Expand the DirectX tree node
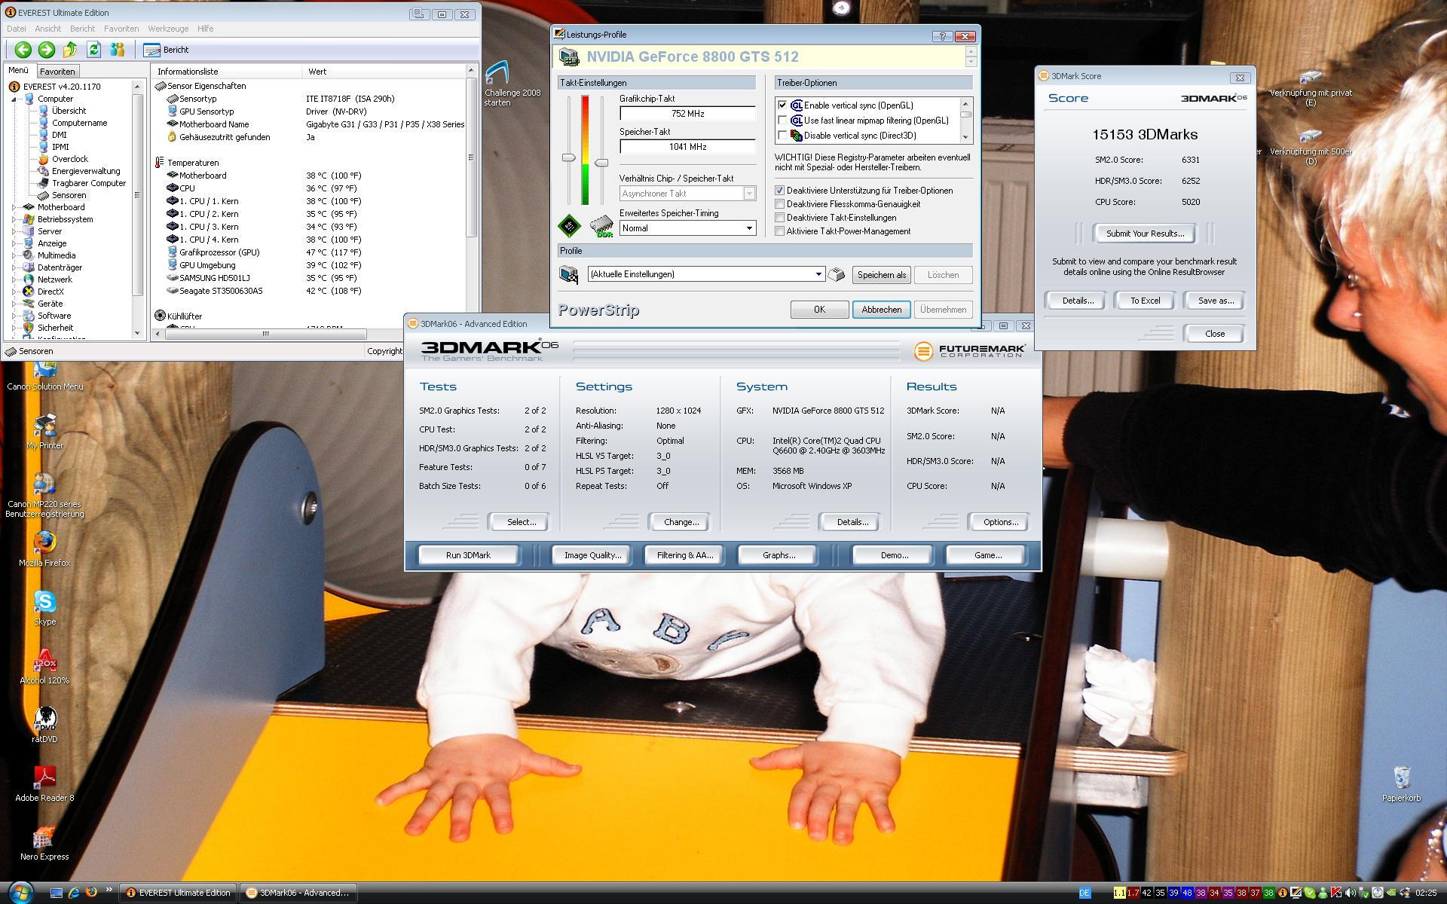The height and width of the screenshot is (904, 1447). click(15, 292)
